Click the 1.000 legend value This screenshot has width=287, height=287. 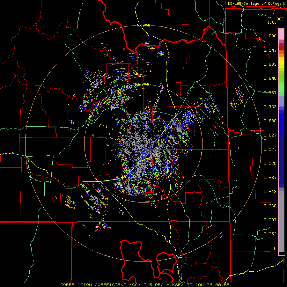(x=270, y=36)
